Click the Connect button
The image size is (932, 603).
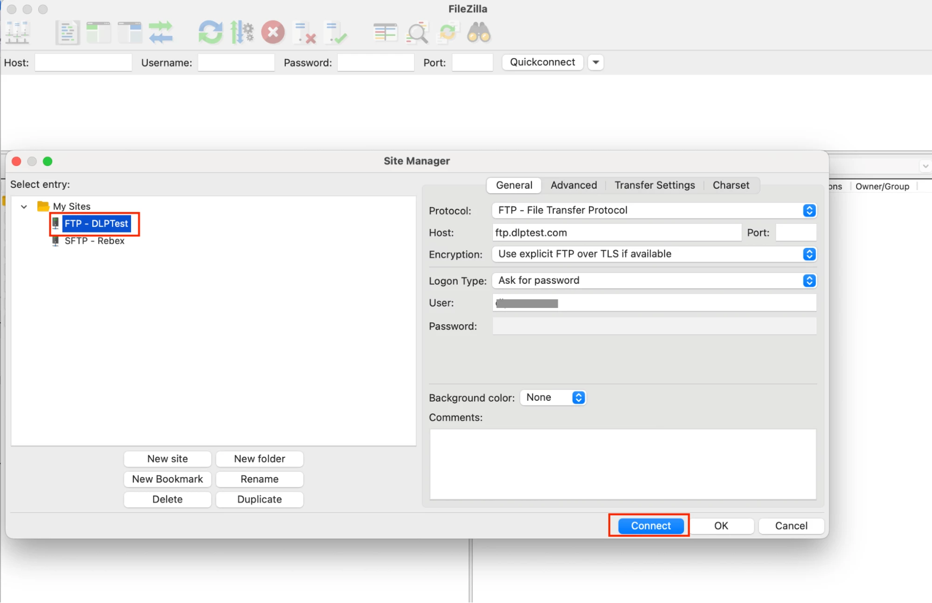(650, 526)
